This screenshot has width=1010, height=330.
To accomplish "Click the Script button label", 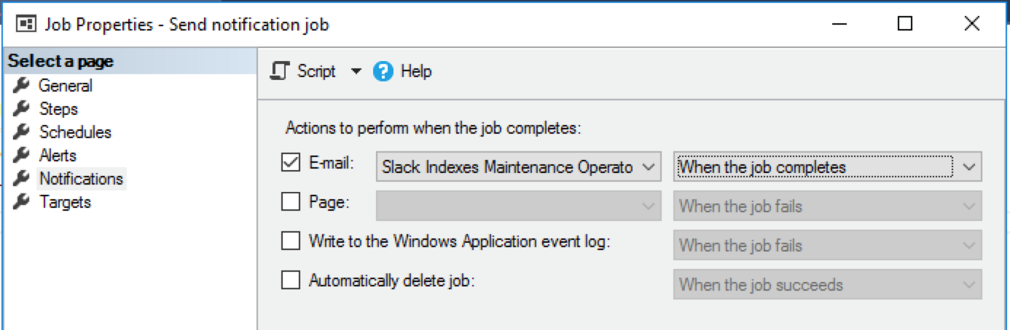I will [316, 71].
